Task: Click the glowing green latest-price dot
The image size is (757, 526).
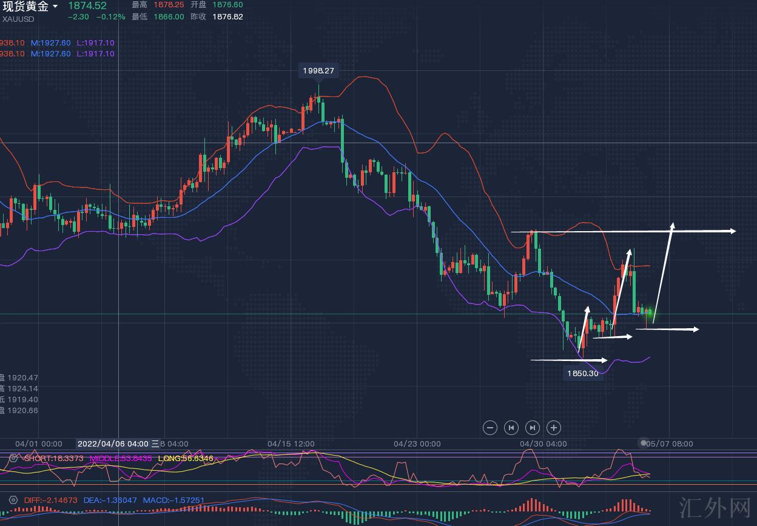Action: [x=650, y=311]
